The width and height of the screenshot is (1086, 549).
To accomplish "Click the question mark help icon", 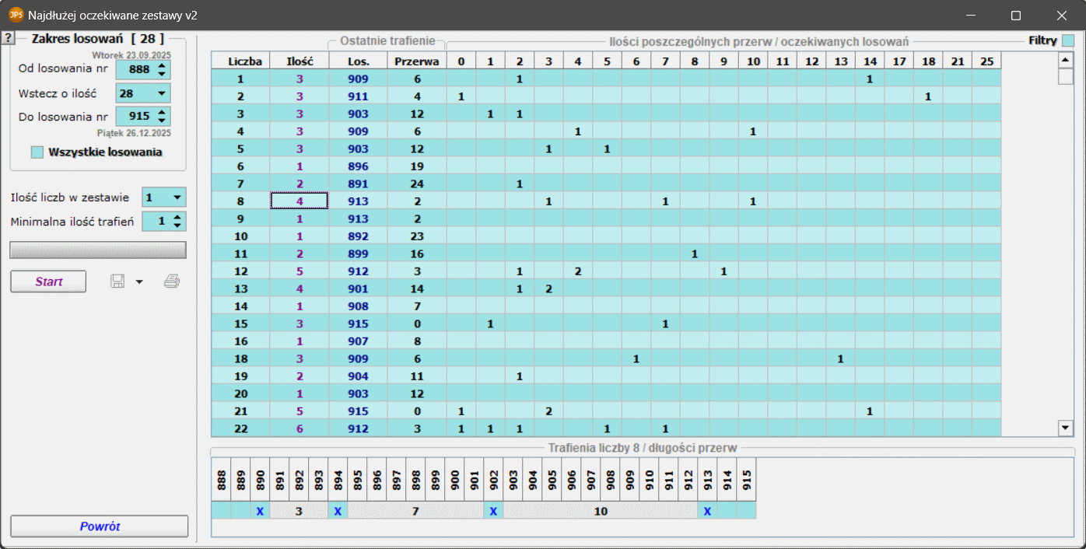I will click(7, 38).
